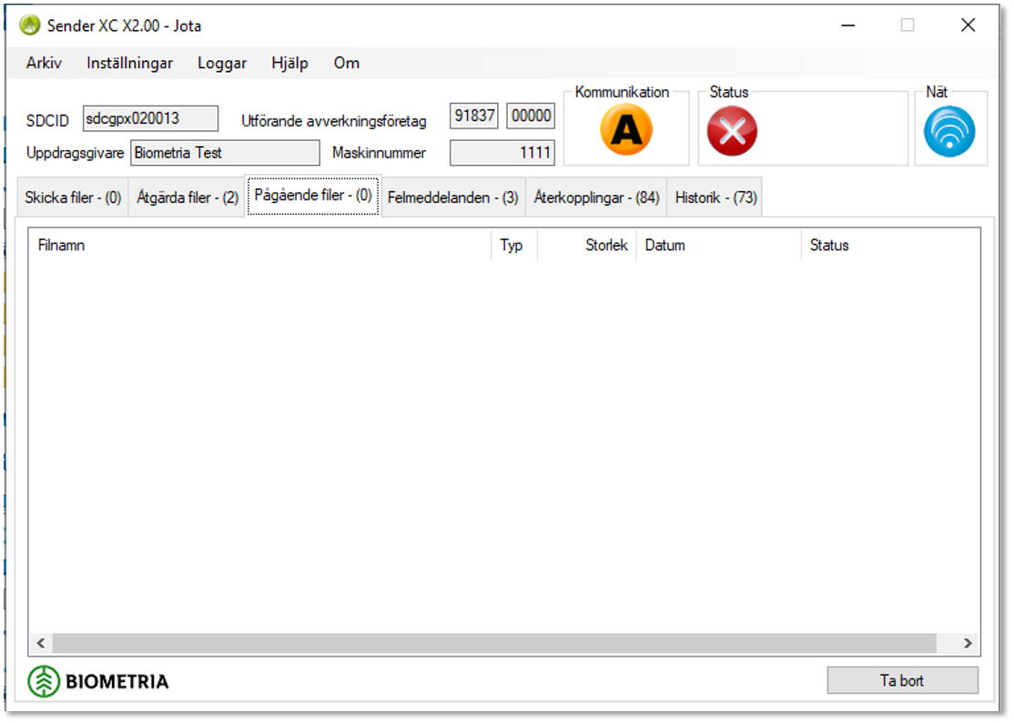Click the blue Nät wifi icon
Screen dimensions: 1014x723
pos(949,132)
